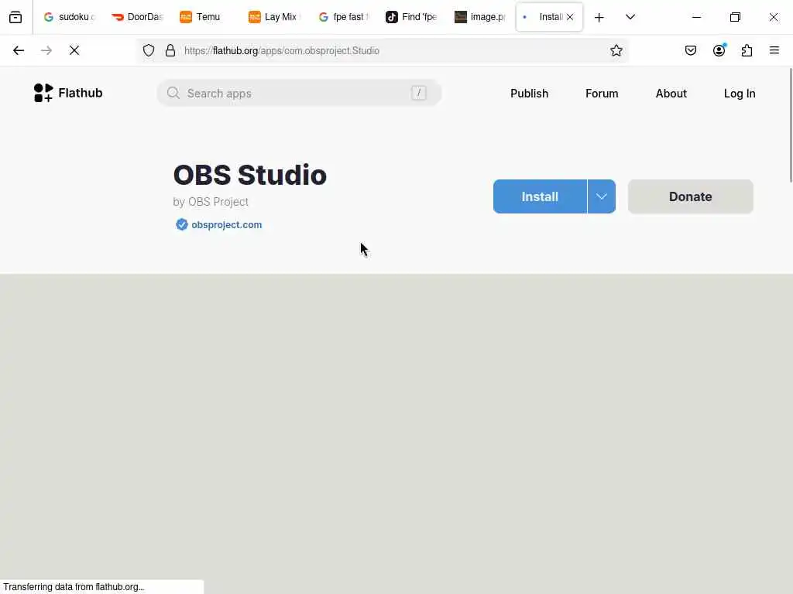Switch to the sudoku Google tab
This screenshot has width=793, height=594.
click(69, 17)
